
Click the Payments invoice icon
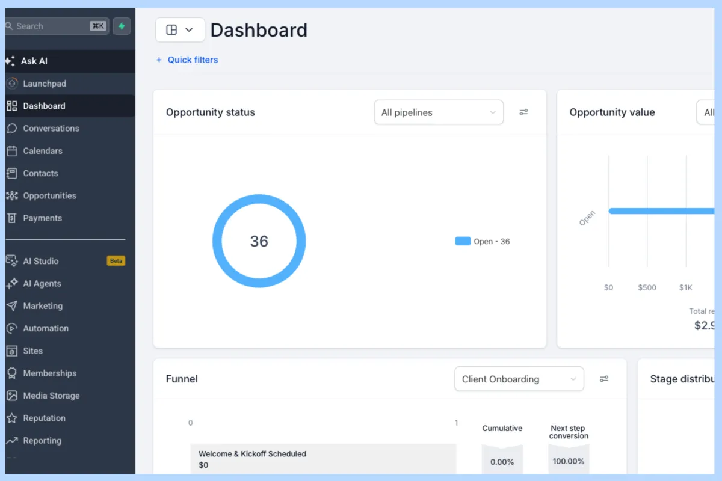point(11,218)
